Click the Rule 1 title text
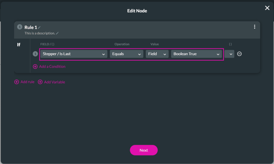This screenshot has height=164, width=274. click(31, 27)
